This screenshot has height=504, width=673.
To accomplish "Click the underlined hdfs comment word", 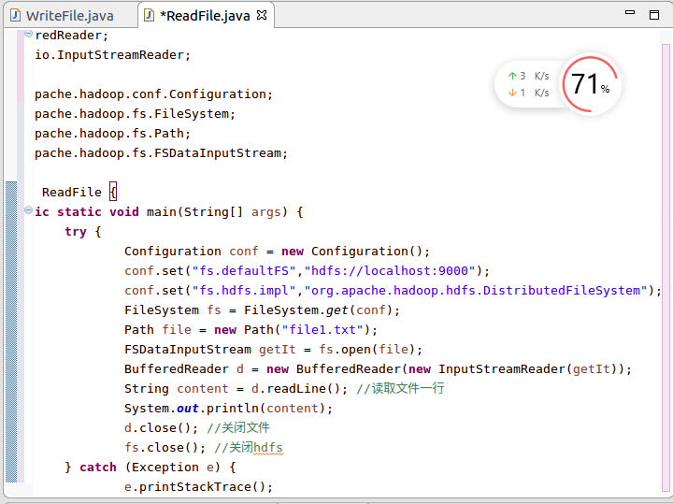I will 268,448.
